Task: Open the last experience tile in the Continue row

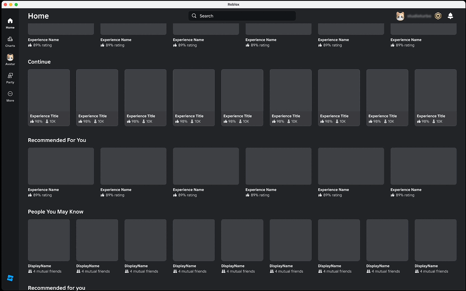Action: (436, 97)
